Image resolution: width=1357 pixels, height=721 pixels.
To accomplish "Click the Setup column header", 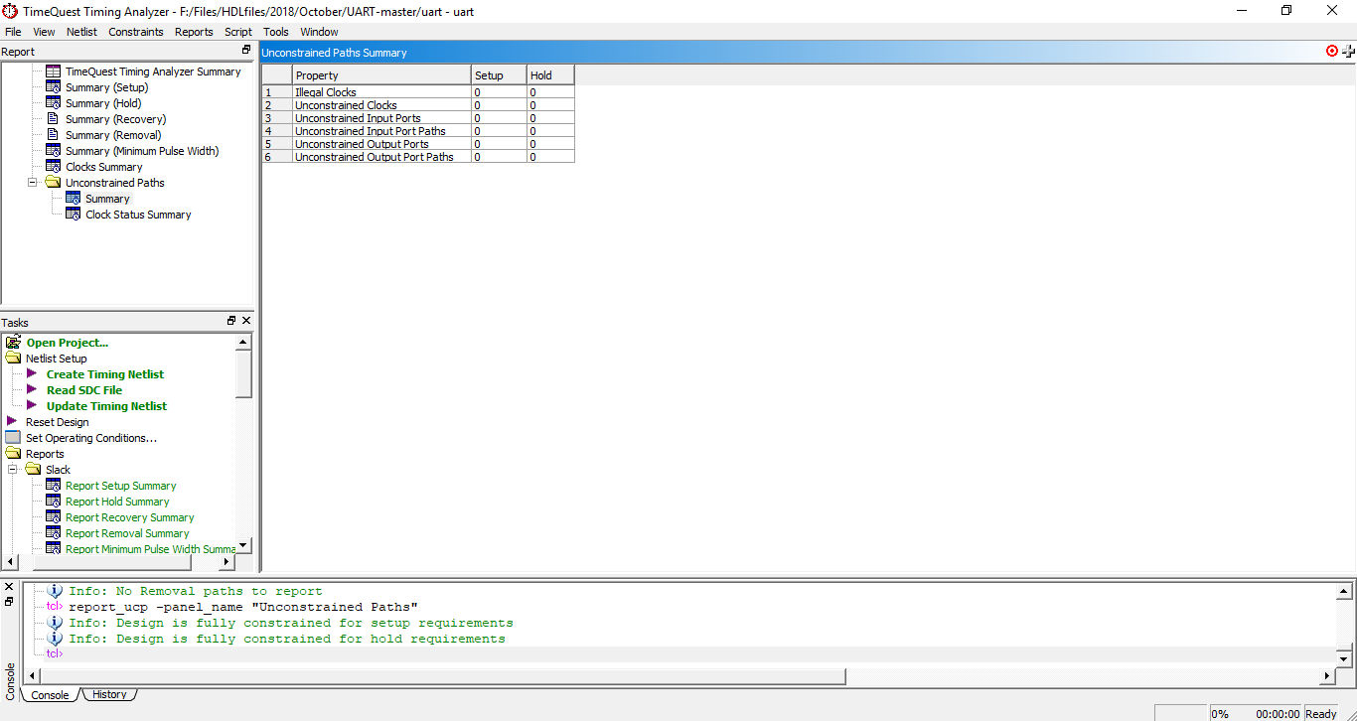I will click(x=499, y=75).
